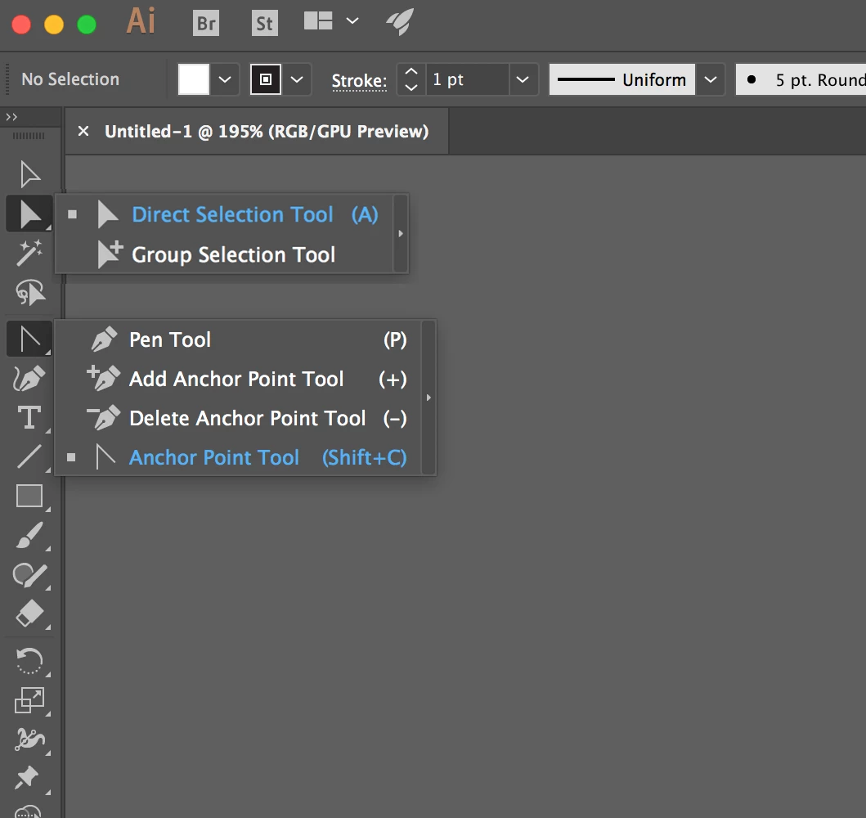The image size is (866, 818).
Task: Click the 5 pt. Round brush definition
Action: [801, 79]
